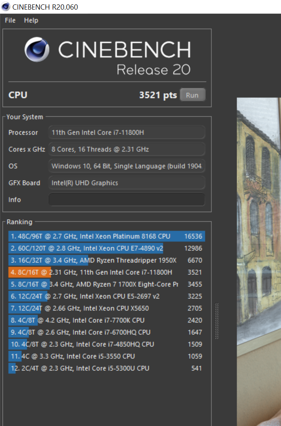Select ranking row Intel Xeon Platinum 8168

pyautogui.click(x=107, y=236)
